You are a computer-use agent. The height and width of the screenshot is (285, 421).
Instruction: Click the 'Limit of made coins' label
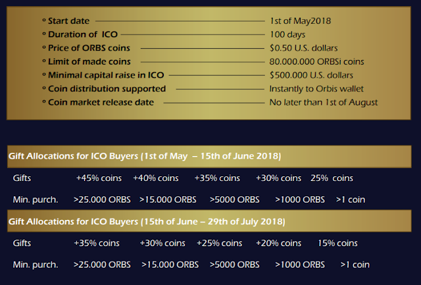coord(89,61)
